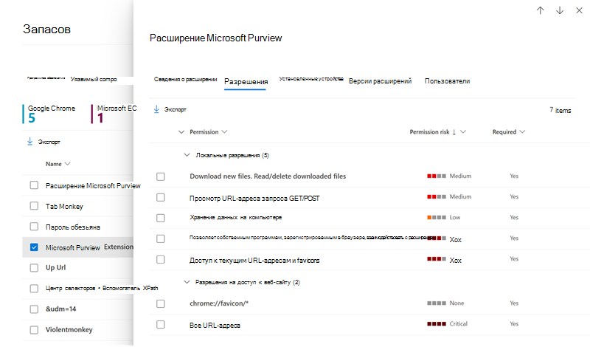Select the chrome://favicon/* permission checkbox

click(161, 303)
